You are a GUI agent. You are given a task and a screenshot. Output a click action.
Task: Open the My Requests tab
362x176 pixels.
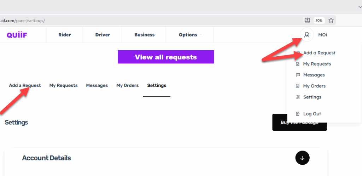[x=63, y=85]
